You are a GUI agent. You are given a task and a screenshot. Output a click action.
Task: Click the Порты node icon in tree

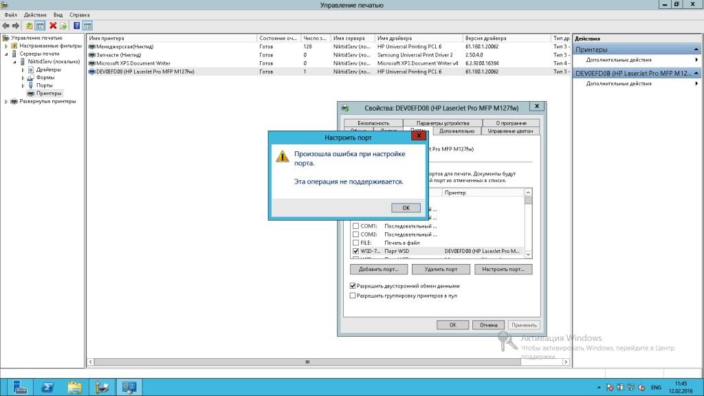(x=31, y=85)
